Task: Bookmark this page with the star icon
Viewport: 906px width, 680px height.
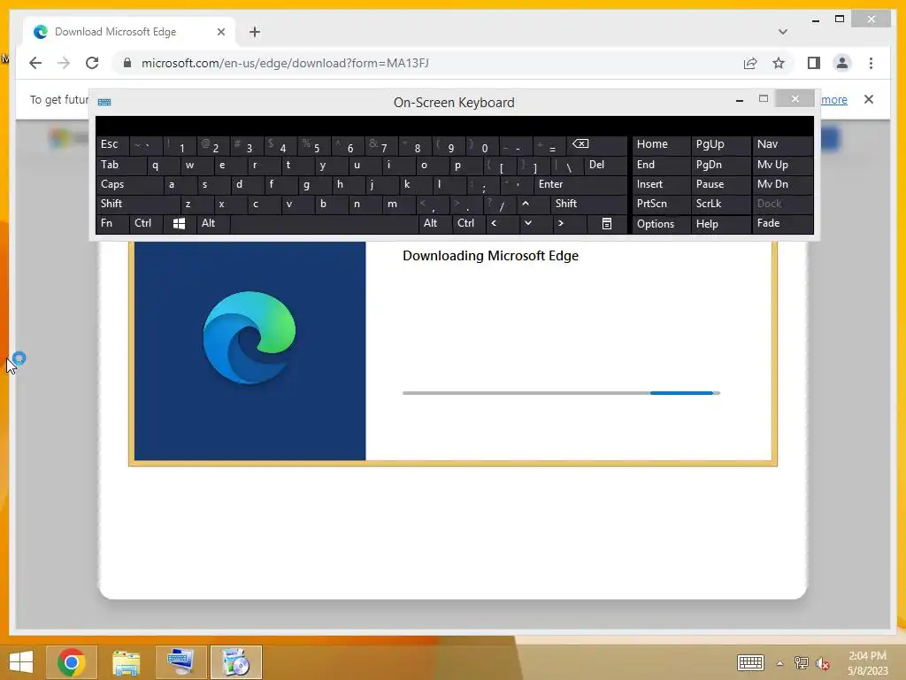Action: (x=779, y=63)
